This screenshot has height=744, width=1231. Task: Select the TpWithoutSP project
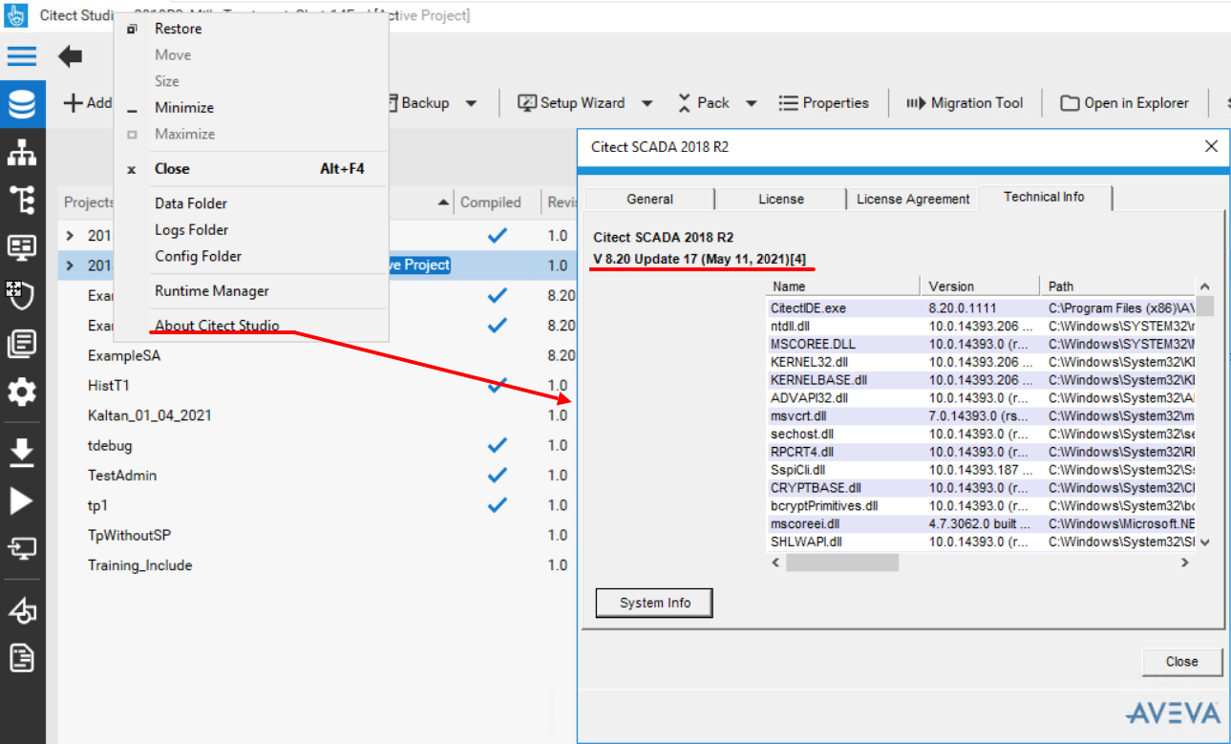[x=130, y=536]
